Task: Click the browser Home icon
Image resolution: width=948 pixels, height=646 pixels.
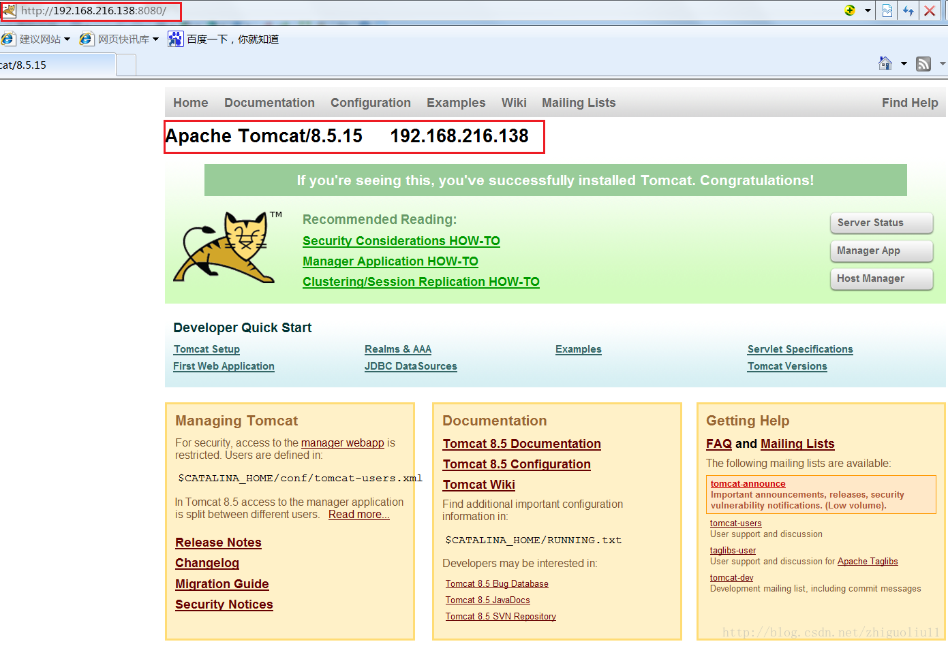Action: (885, 63)
